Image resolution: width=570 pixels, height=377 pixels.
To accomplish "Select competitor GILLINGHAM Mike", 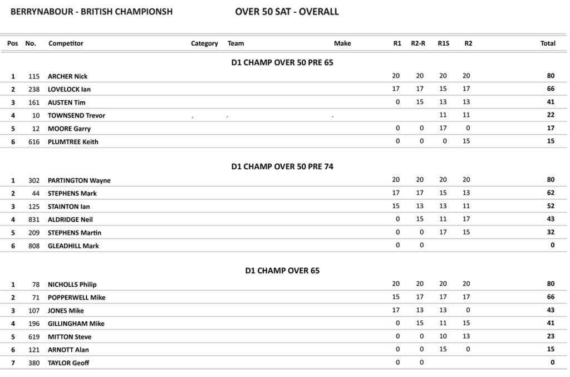I will (76, 324).
